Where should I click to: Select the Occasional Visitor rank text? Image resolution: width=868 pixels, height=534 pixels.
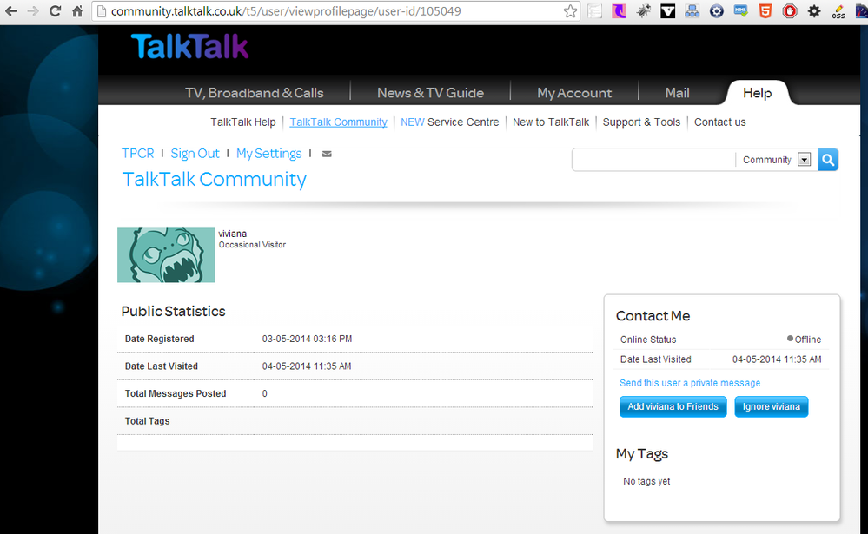point(253,245)
